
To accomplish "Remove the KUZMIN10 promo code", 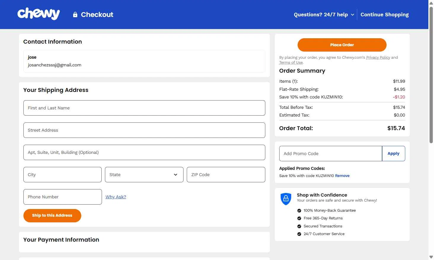I will point(342,176).
